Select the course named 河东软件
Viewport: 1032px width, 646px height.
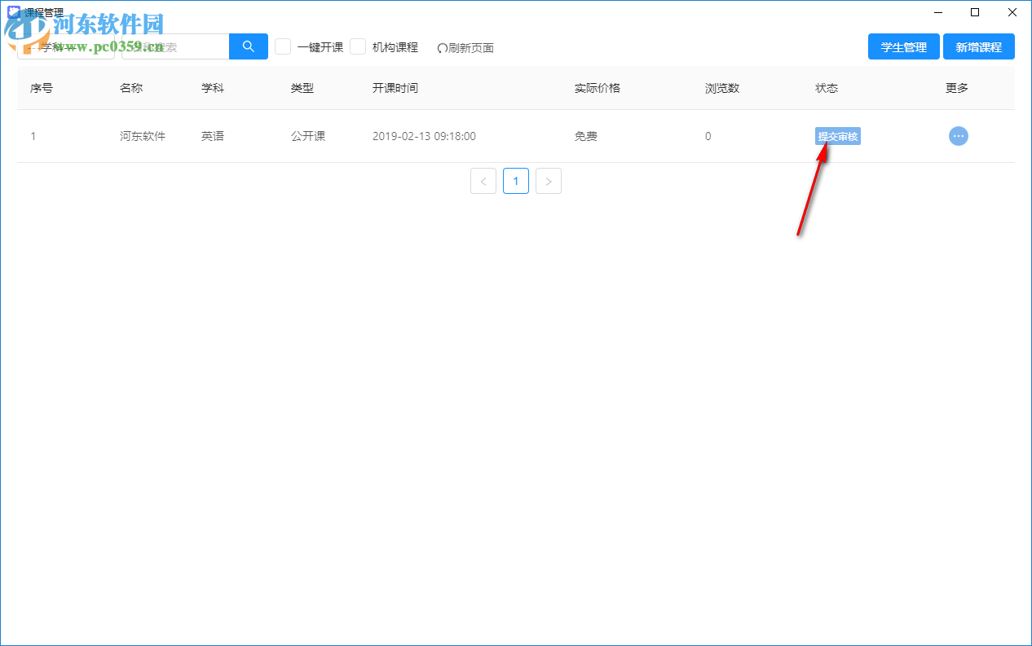[143, 136]
